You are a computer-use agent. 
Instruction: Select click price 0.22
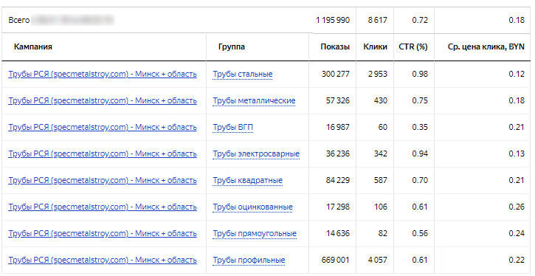click(517, 261)
